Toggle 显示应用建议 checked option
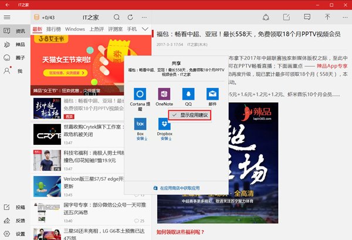This screenshot has width=352, height=240. 189,115
